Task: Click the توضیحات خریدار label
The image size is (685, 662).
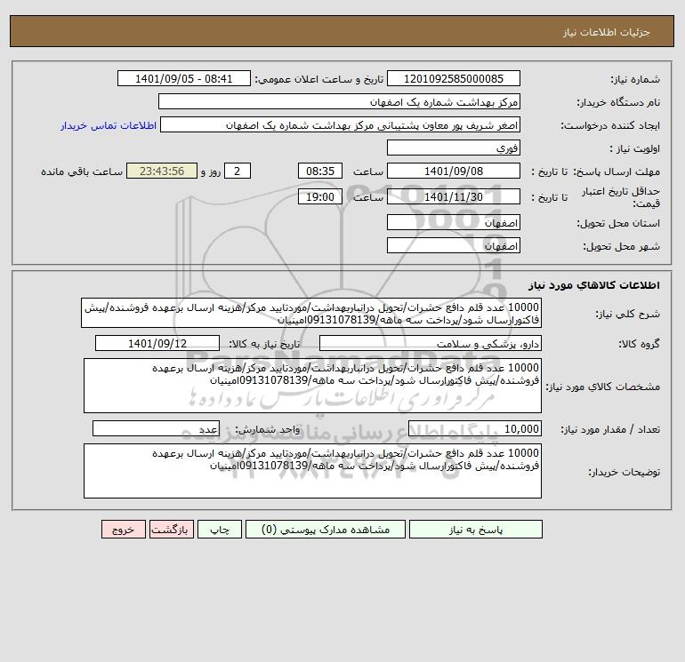Action: coord(625,472)
